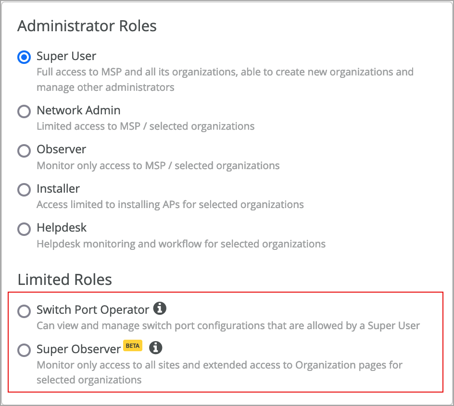Click the "Monitor only access to MSP" description

(158, 166)
